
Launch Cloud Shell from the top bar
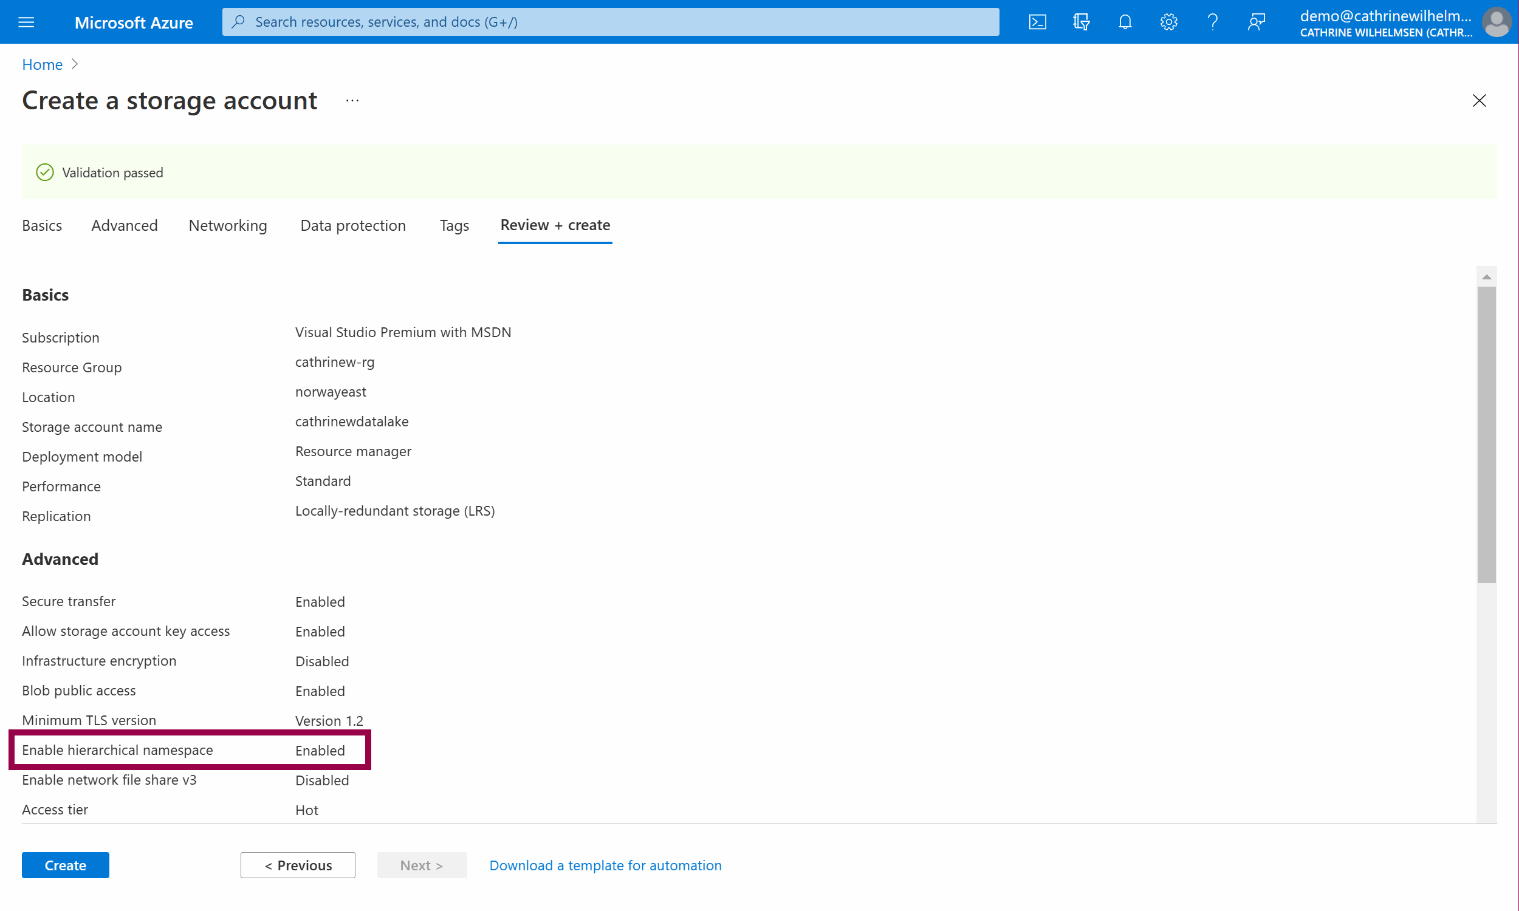coord(1037,22)
